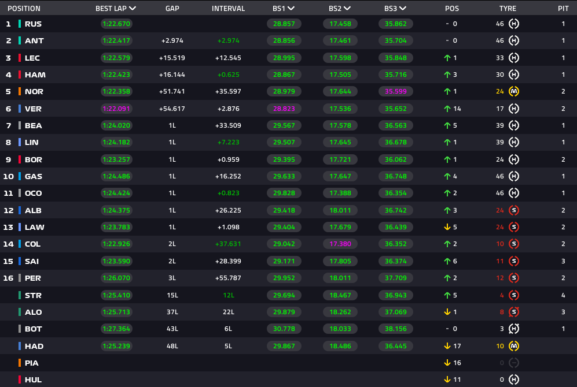Select VER's purple fastest lap 1:22.091

(x=116, y=109)
